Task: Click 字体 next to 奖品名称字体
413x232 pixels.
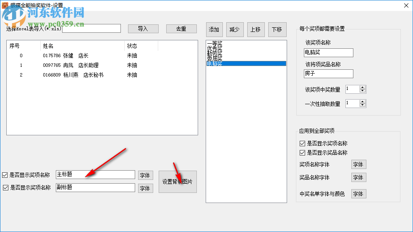Action: click(359, 177)
